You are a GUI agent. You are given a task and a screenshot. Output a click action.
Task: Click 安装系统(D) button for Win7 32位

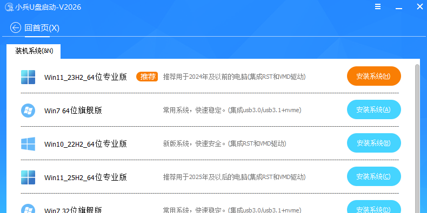(x=374, y=207)
